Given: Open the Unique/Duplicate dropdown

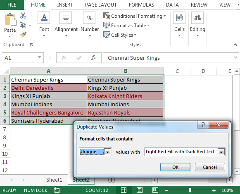Looking at the screenshot, I should click(x=107, y=152).
